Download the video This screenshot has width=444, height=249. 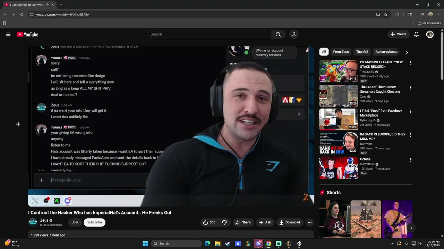point(290,222)
